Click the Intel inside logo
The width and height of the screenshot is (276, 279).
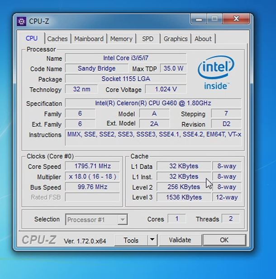click(216, 73)
